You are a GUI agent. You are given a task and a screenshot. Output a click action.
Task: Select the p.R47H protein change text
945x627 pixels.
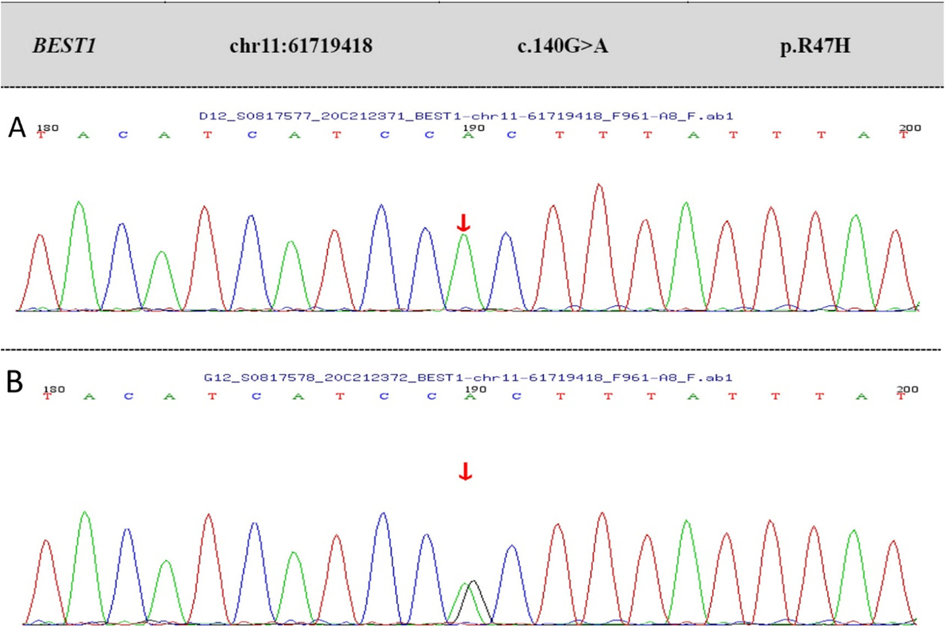(x=815, y=46)
